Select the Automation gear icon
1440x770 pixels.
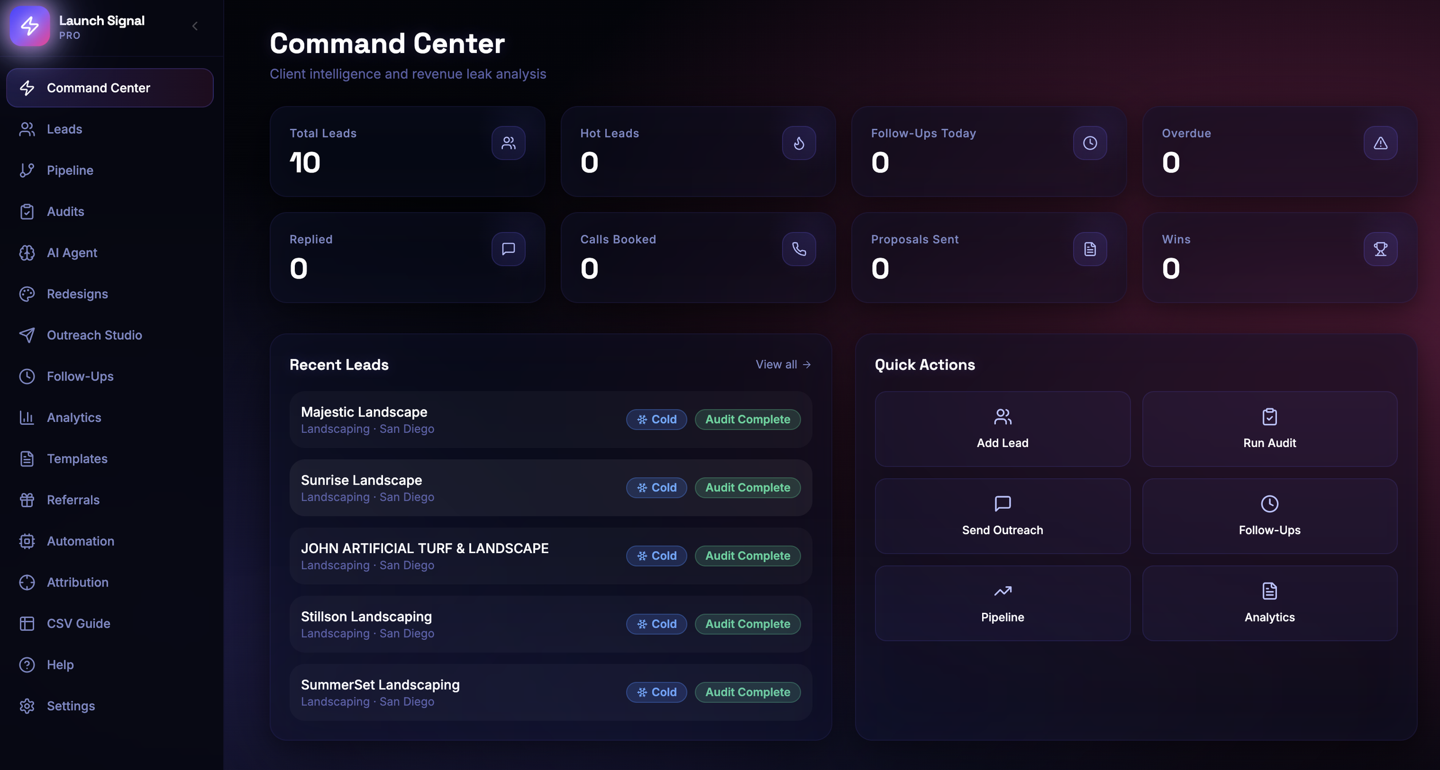point(28,541)
